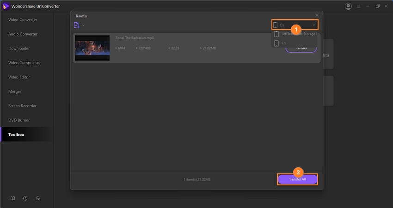
Task: Open Video Editor section
Action: point(19,77)
